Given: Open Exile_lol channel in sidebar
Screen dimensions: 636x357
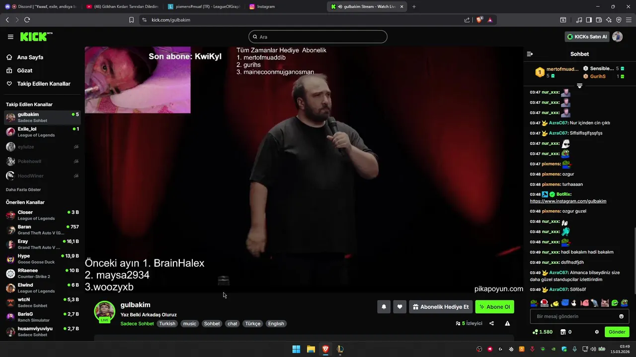Looking at the screenshot, I should (x=42, y=132).
